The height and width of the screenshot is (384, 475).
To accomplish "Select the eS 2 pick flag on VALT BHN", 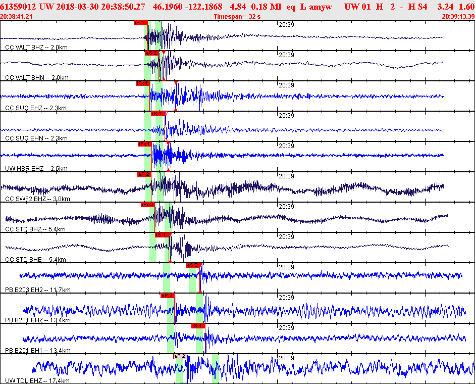I will [x=152, y=53].
